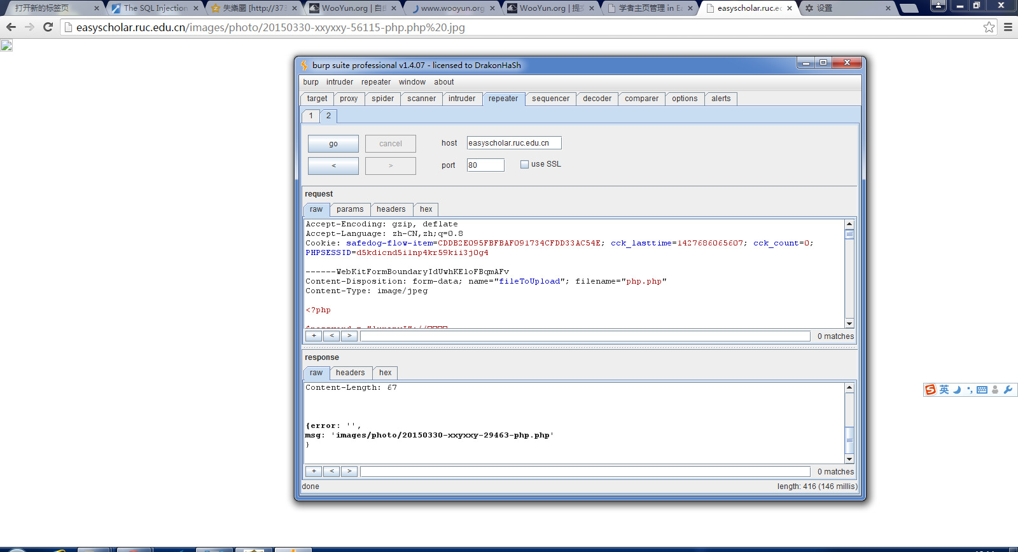
Task: Click the Burp Suite lightning logo icon
Action: tap(304, 65)
